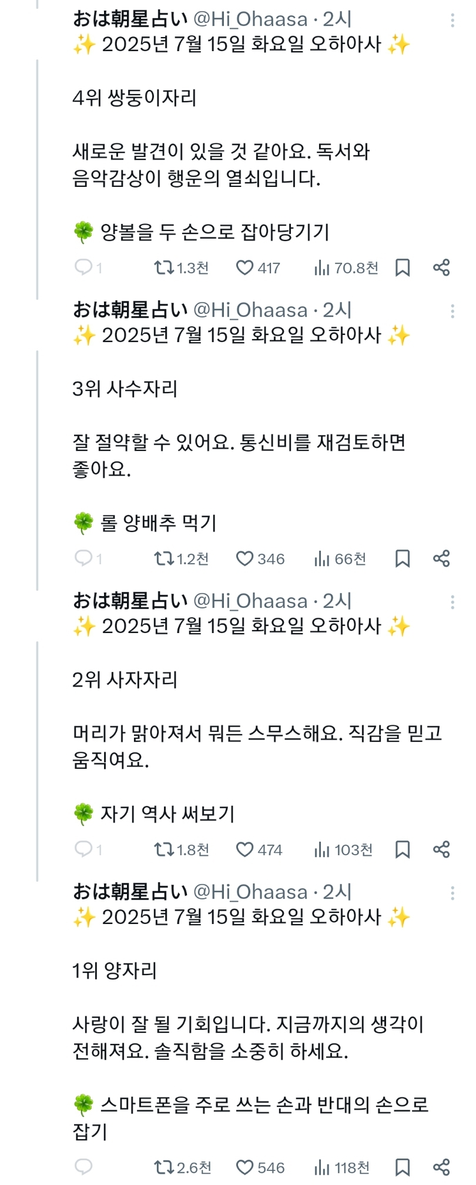476x1185 pixels.
Task: Share the 3위 사수자리 post
Action: tap(441, 558)
